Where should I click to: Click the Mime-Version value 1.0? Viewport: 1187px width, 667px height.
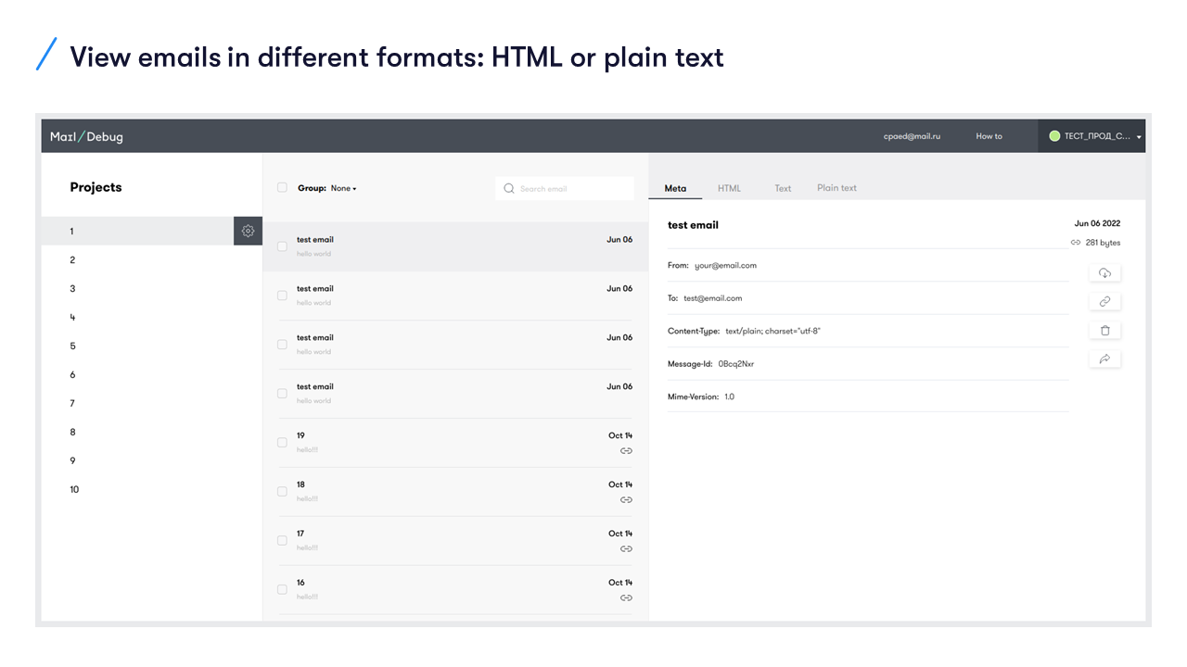click(x=729, y=396)
